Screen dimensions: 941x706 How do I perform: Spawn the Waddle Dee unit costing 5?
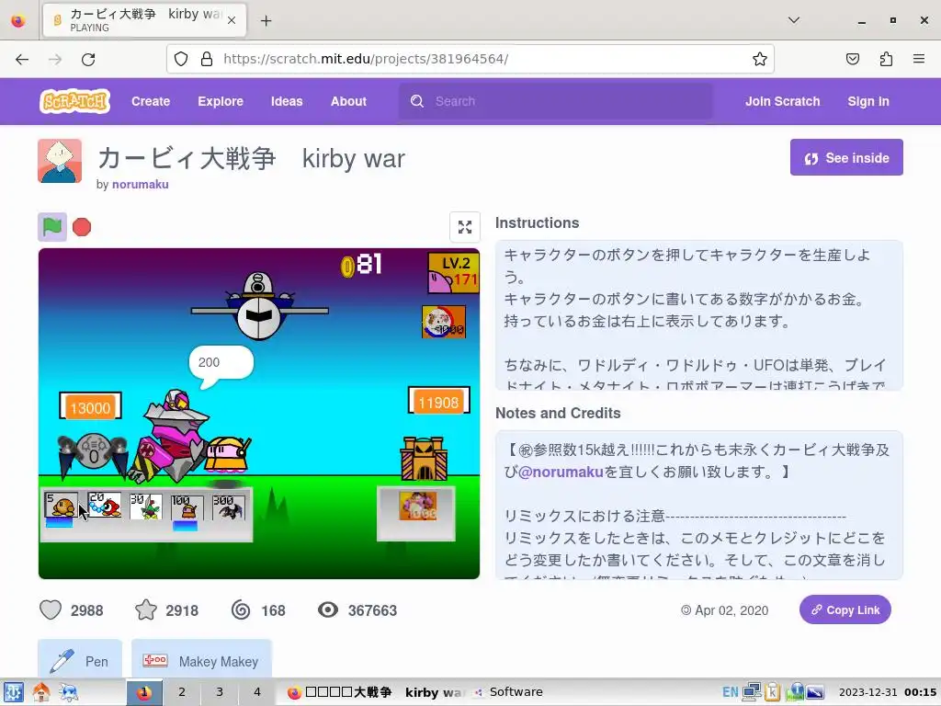(61, 506)
